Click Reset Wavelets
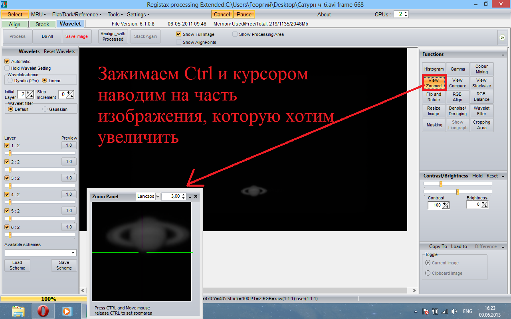 click(x=59, y=51)
